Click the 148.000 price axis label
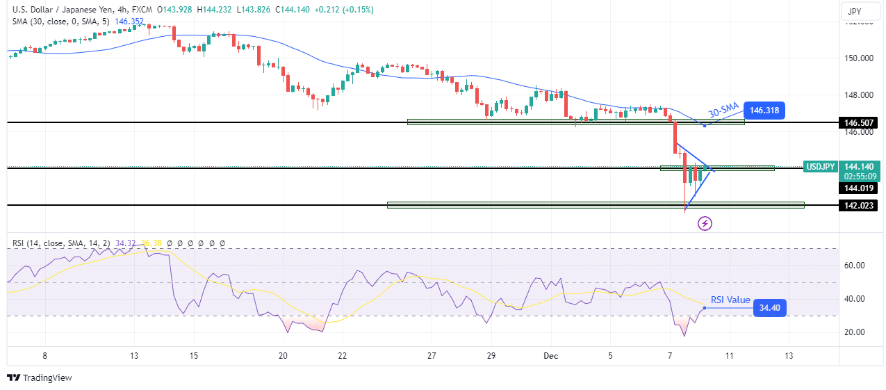 point(858,95)
